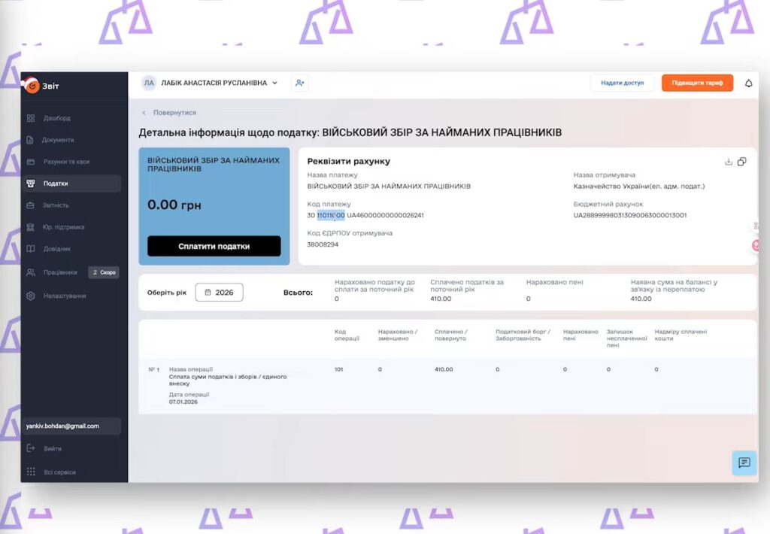The width and height of the screenshot is (770, 534).
Task: Click the Всі сервіси grid icon
Action: click(31, 472)
